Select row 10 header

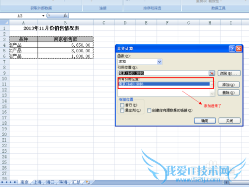pos(4,79)
